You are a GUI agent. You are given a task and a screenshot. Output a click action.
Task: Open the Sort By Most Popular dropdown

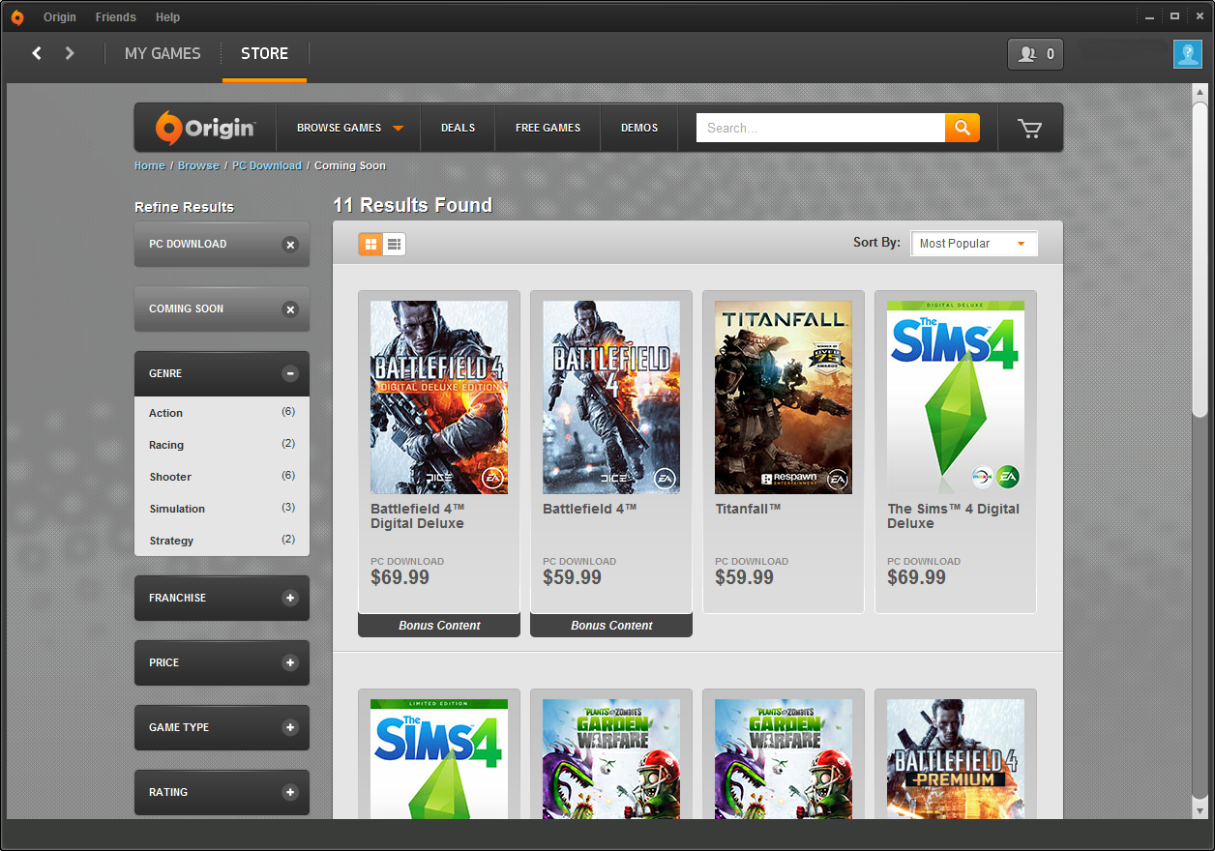coord(973,244)
